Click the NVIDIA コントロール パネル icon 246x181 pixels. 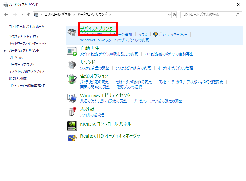72,126
